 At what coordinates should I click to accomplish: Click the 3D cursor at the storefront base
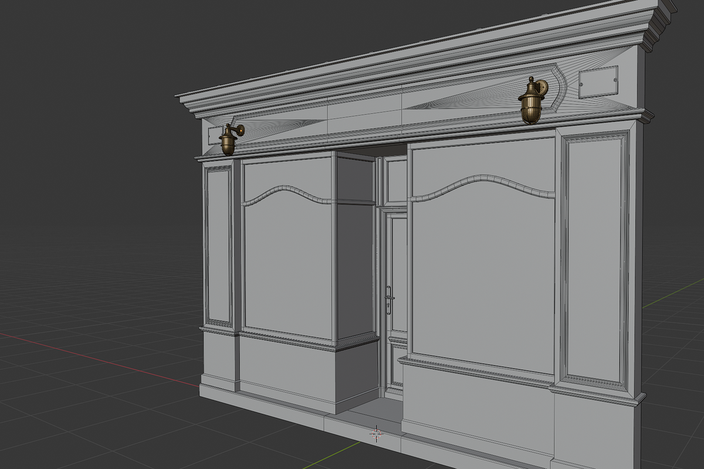tap(376, 434)
